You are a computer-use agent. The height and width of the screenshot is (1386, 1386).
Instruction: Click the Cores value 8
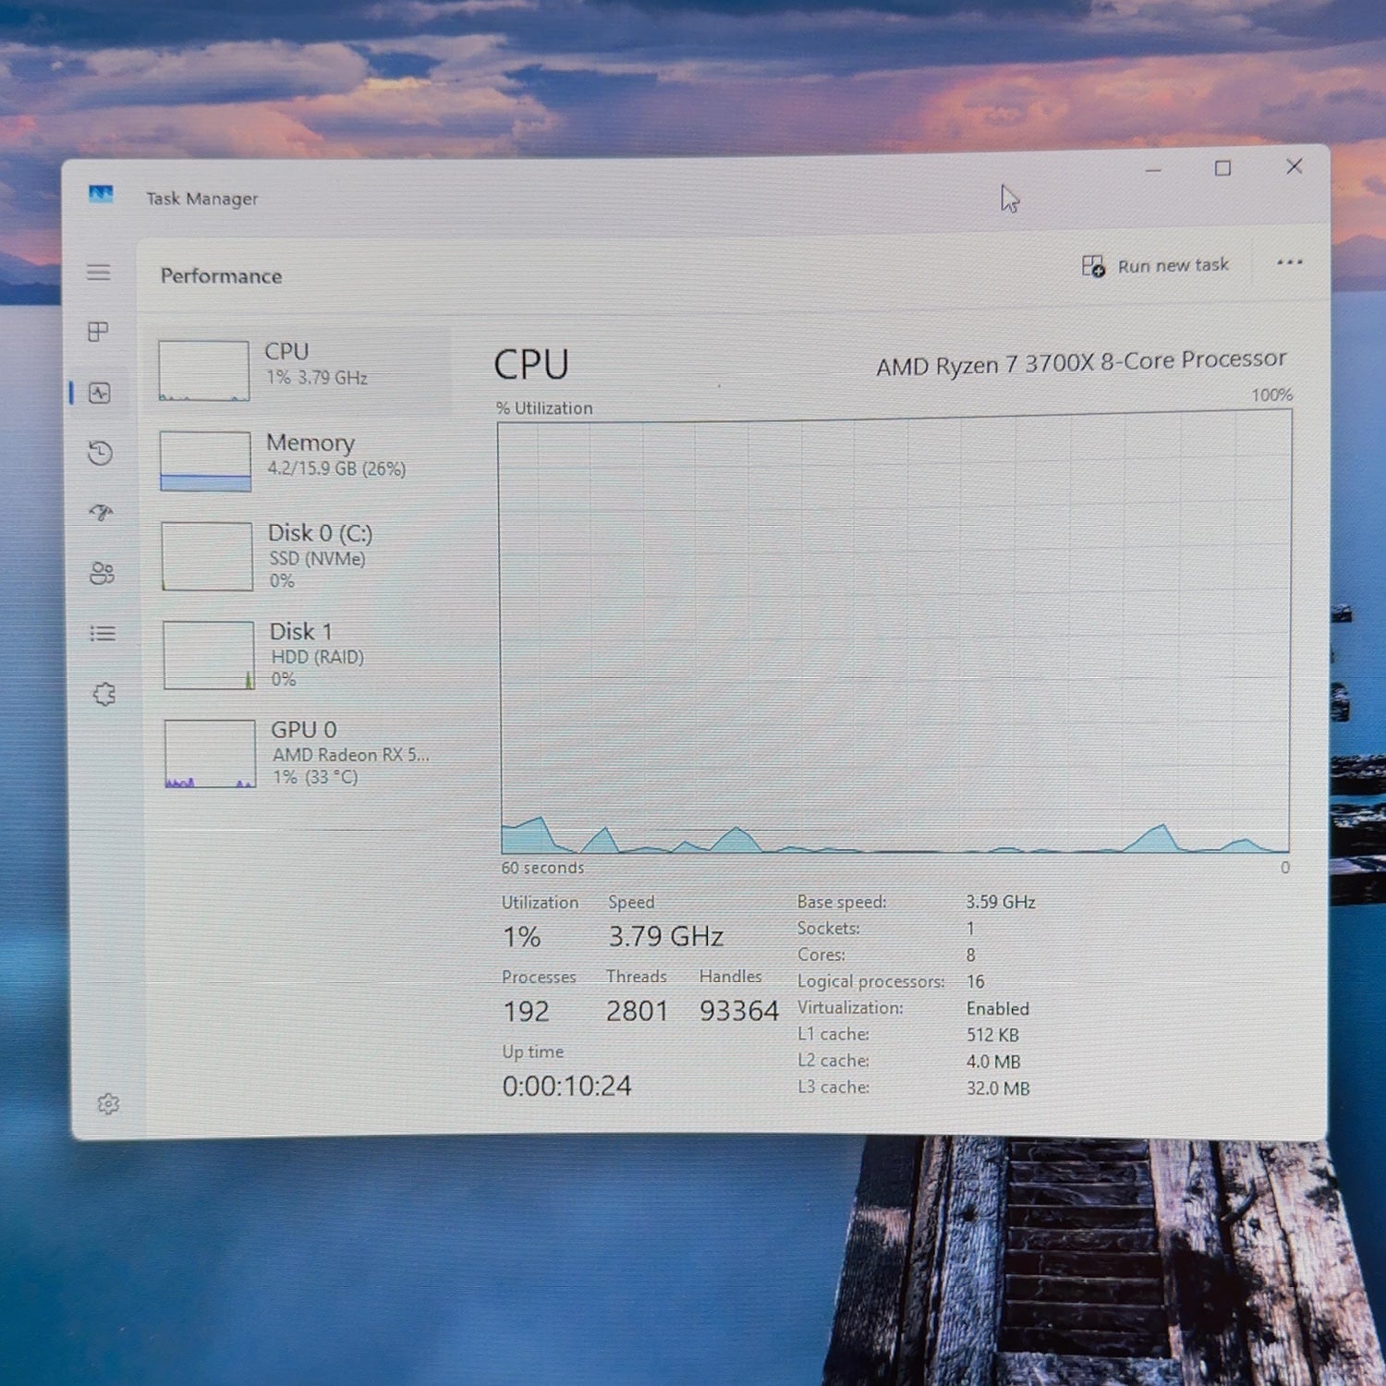[971, 954]
